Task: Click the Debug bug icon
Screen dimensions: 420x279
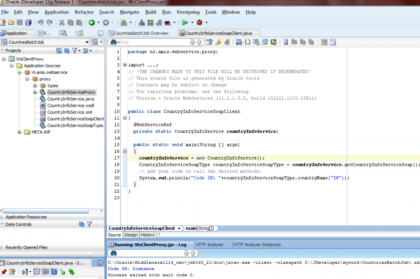Action: 199,23
